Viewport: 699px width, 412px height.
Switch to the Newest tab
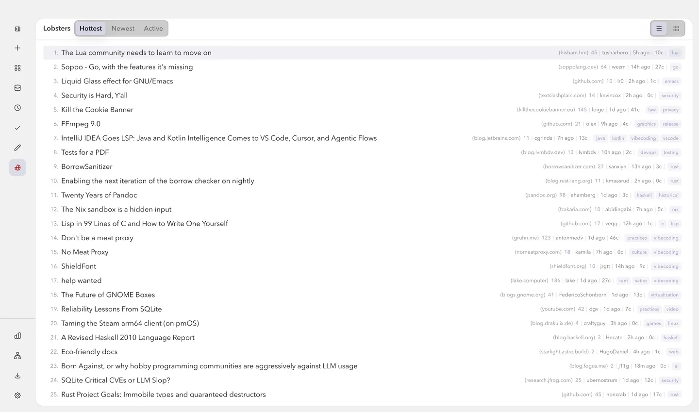click(123, 29)
